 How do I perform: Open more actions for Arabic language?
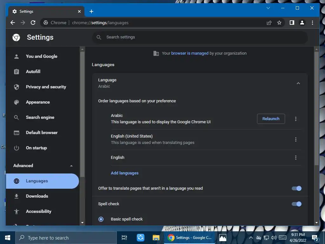coord(296,119)
